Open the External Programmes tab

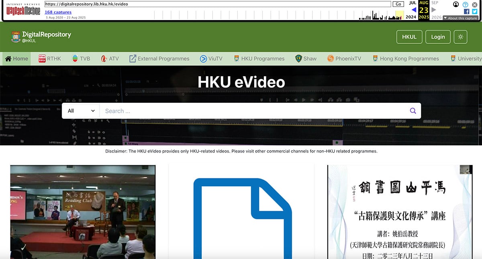(x=159, y=59)
